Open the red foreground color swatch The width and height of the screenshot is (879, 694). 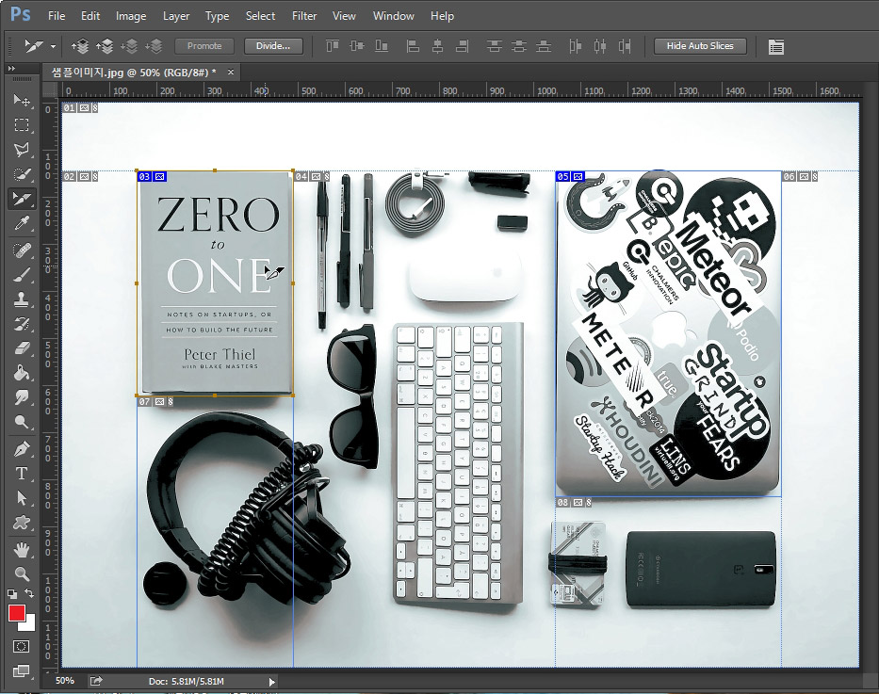(17, 613)
